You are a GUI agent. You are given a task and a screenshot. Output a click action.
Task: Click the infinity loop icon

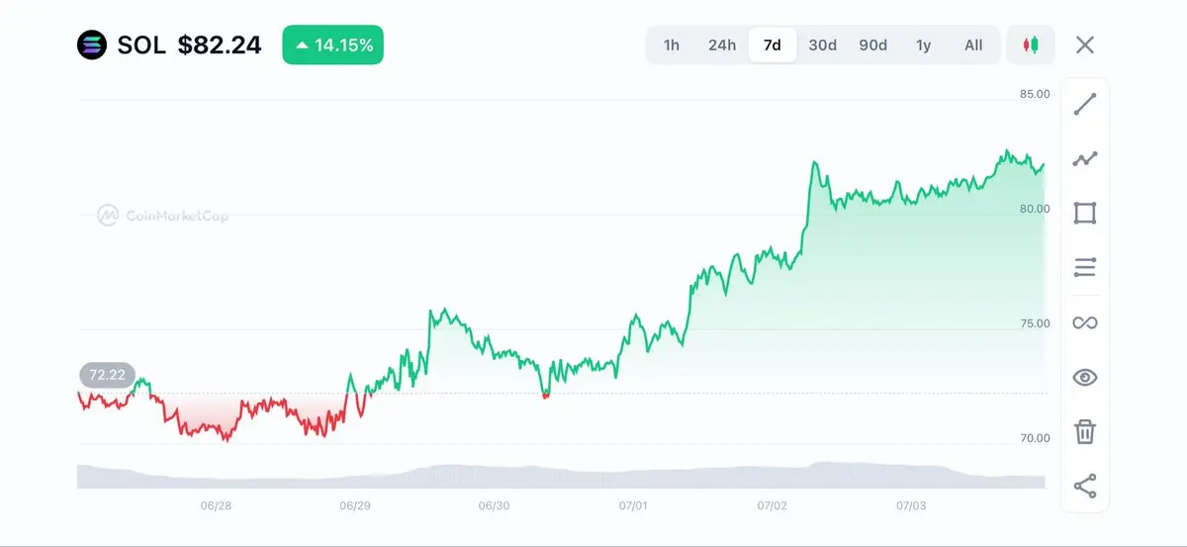(1085, 322)
